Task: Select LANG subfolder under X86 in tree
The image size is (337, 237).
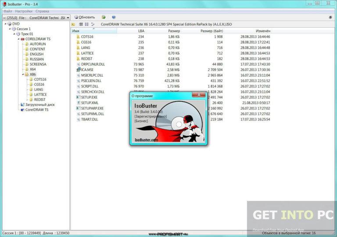Action: 39,89
